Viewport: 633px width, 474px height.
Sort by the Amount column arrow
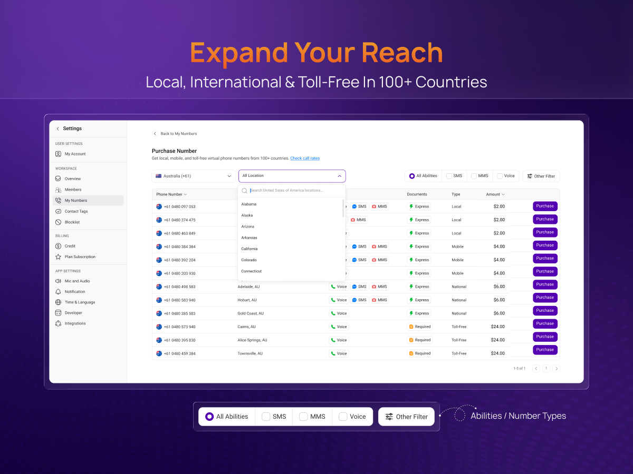click(x=503, y=194)
